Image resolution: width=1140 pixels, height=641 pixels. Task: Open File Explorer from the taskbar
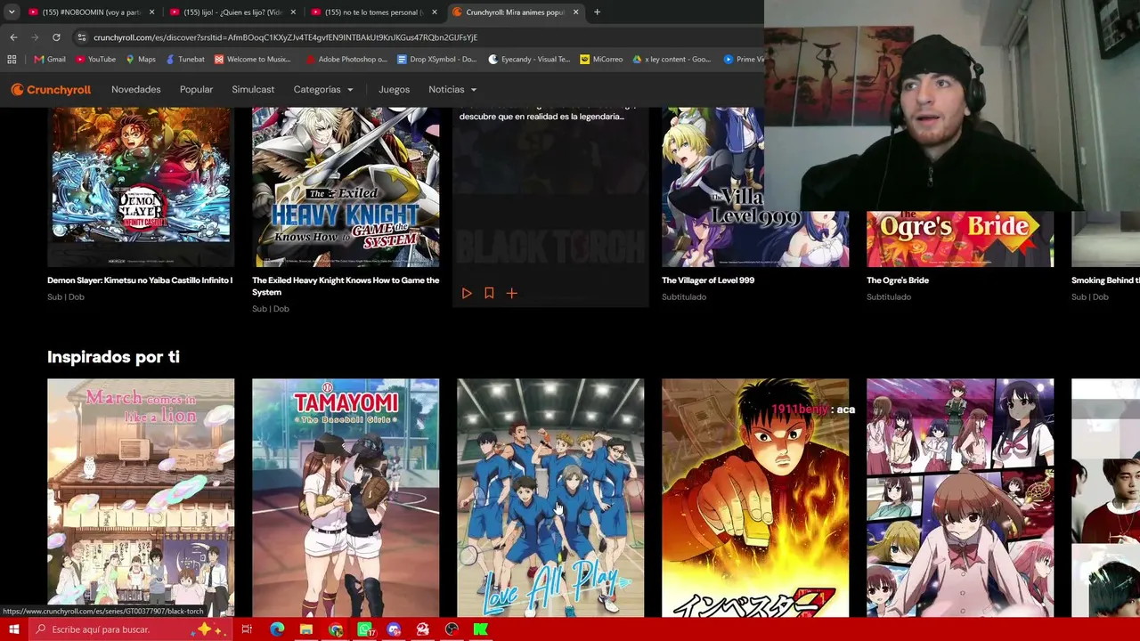click(x=306, y=629)
